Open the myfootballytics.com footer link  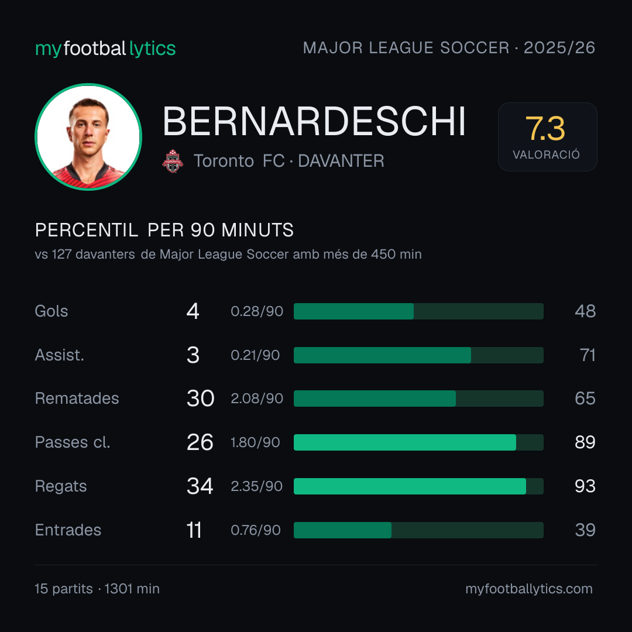529,589
